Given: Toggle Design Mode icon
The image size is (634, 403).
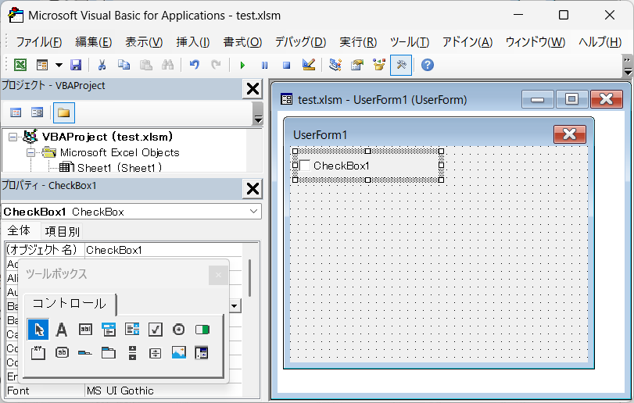Looking at the screenshot, I should 309,65.
